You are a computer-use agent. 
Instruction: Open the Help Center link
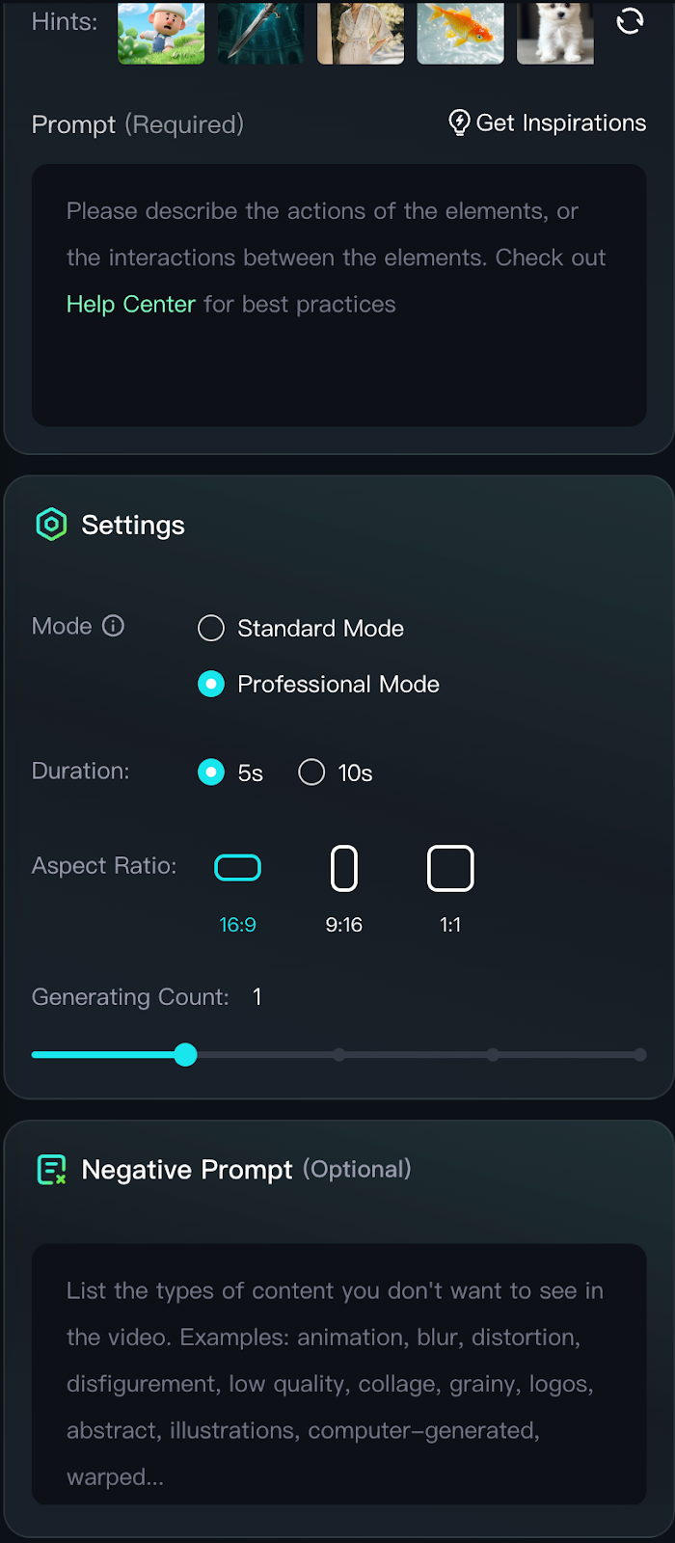point(131,304)
